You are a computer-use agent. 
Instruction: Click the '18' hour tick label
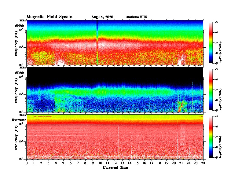coord(159,163)
